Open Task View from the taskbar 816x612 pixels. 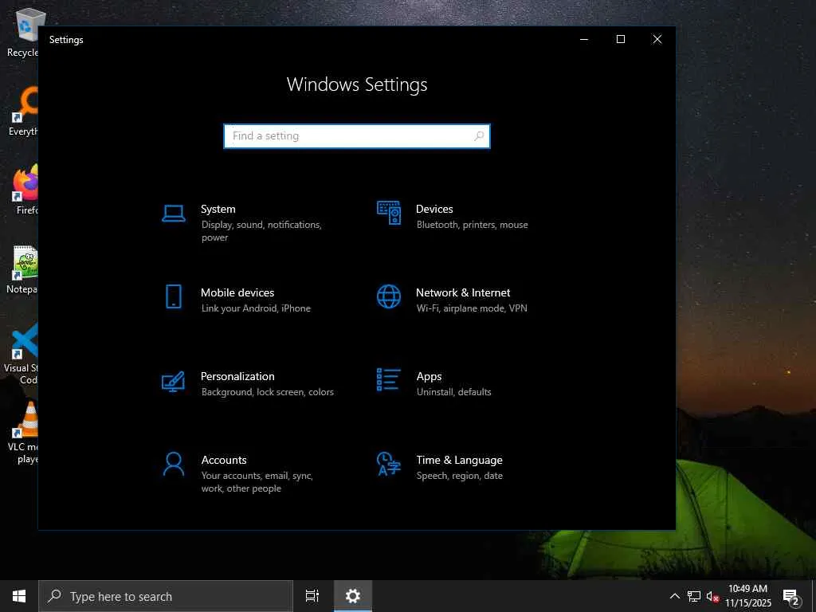click(x=312, y=596)
